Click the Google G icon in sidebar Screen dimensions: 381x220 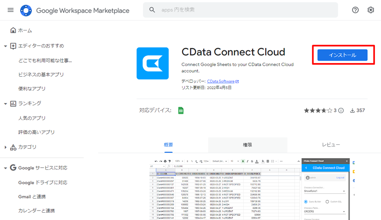tap(13, 168)
